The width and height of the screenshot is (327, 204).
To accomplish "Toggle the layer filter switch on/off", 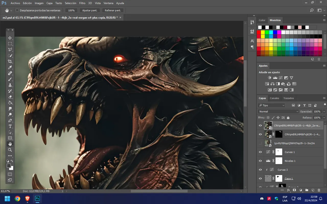I will 325,105.
